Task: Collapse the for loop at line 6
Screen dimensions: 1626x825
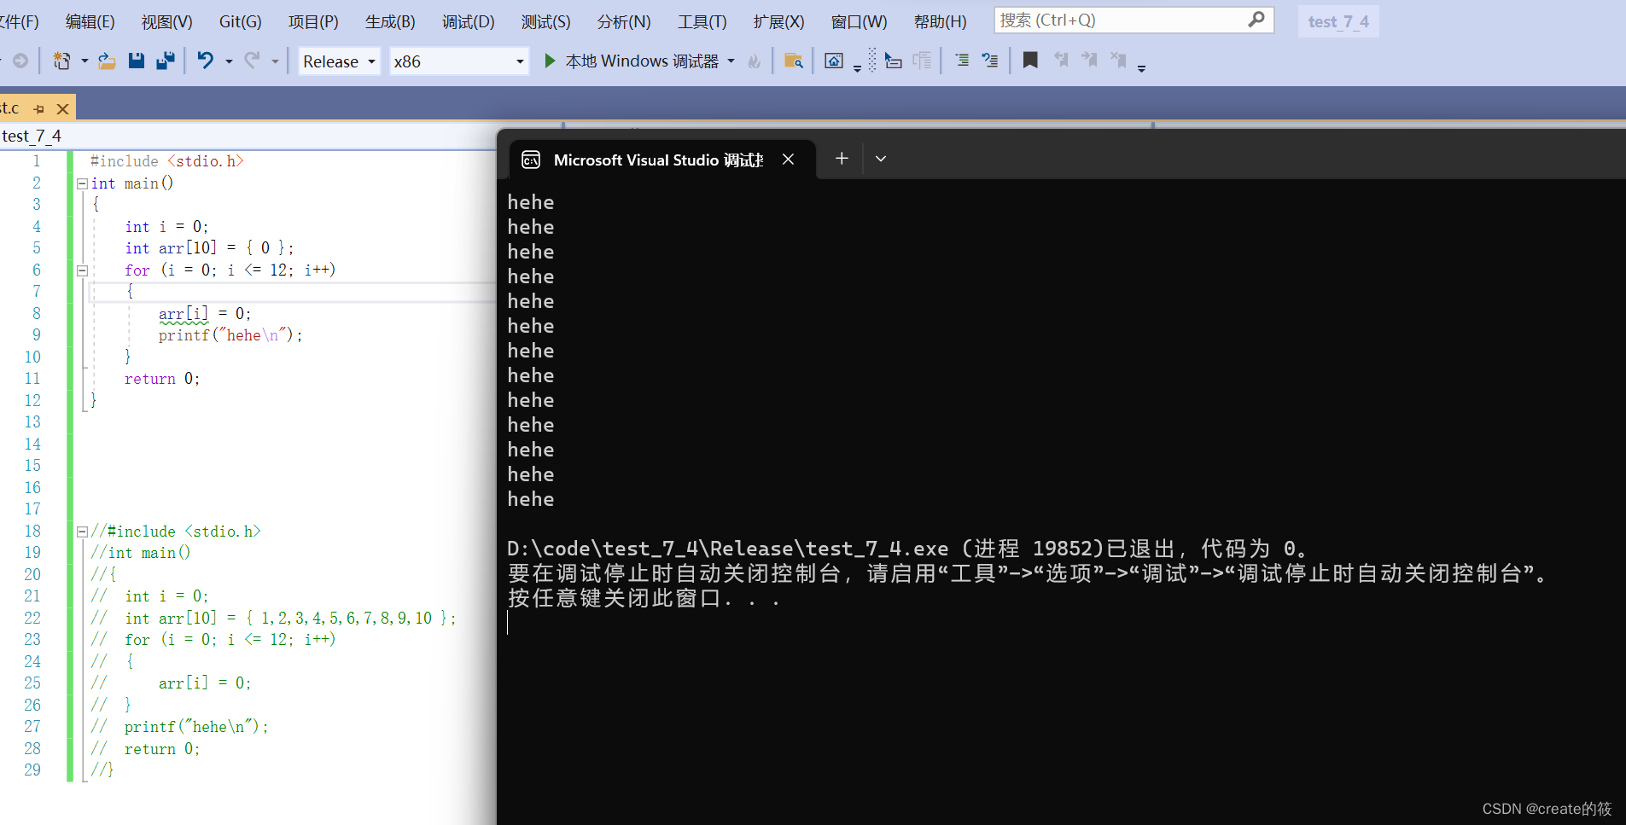Action: click(x=82, y=270)
